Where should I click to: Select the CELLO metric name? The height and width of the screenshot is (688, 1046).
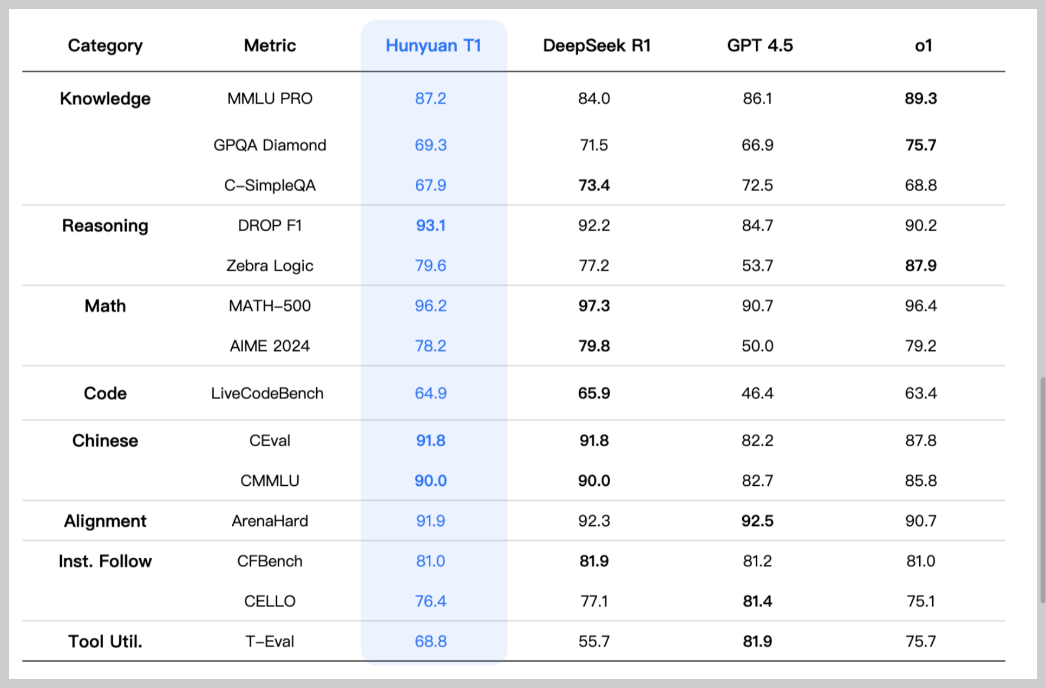(x=270, y=601)
